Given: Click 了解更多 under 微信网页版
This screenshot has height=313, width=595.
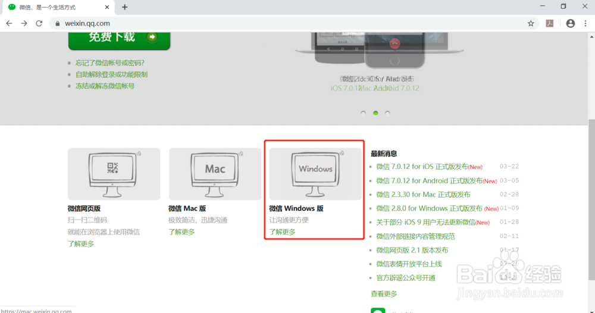Looking at the screenshot, I should click(x=81, y=244).
